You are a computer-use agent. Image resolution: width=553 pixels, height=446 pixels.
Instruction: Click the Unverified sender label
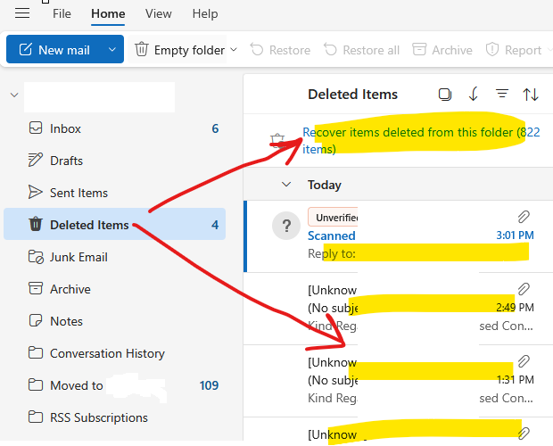point(333,217)
